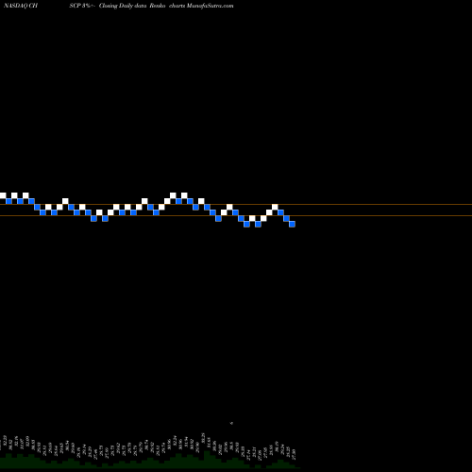
Task: Click the 'NASDAQ CH' title text
Action: pyautogui.click(x=21, y=6)
